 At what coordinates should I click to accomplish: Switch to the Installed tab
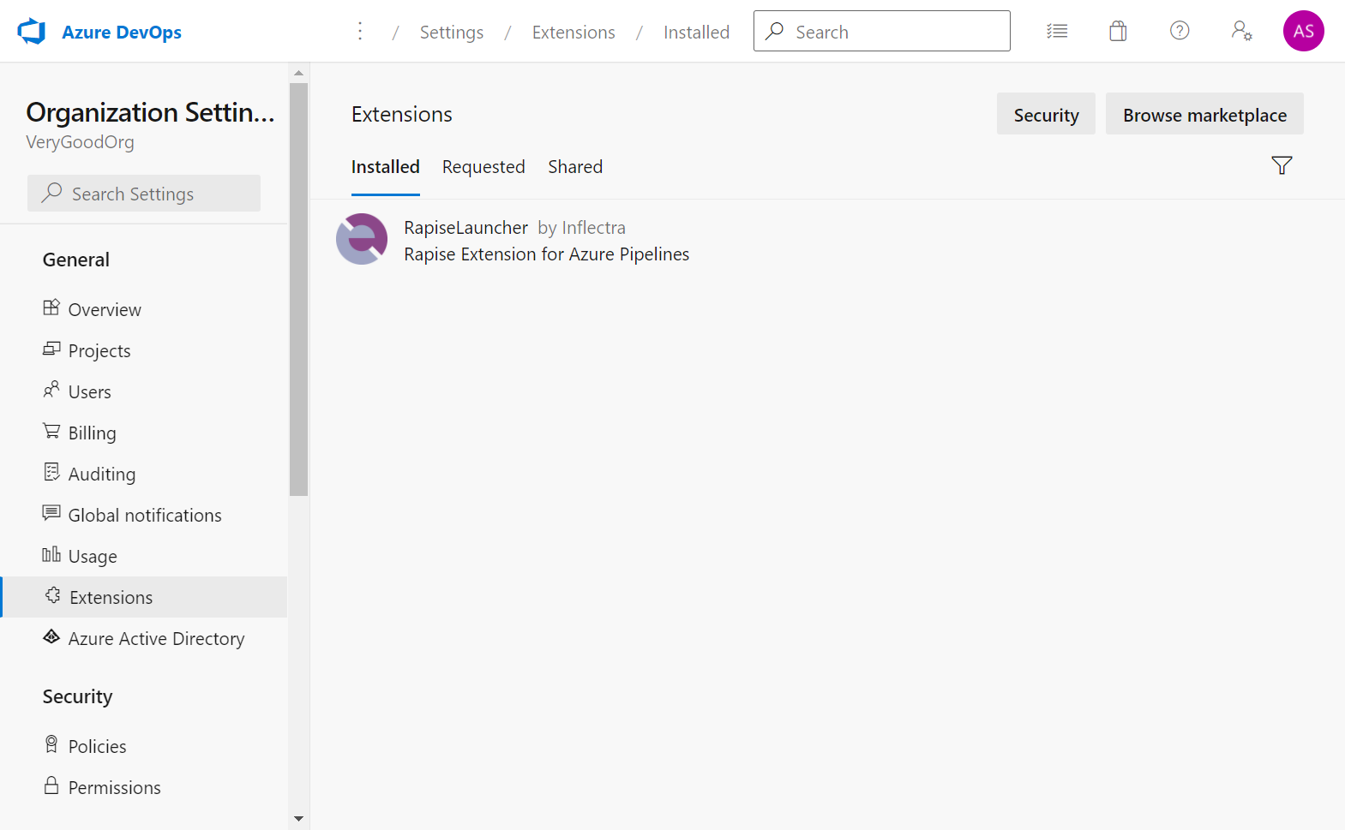385,167
